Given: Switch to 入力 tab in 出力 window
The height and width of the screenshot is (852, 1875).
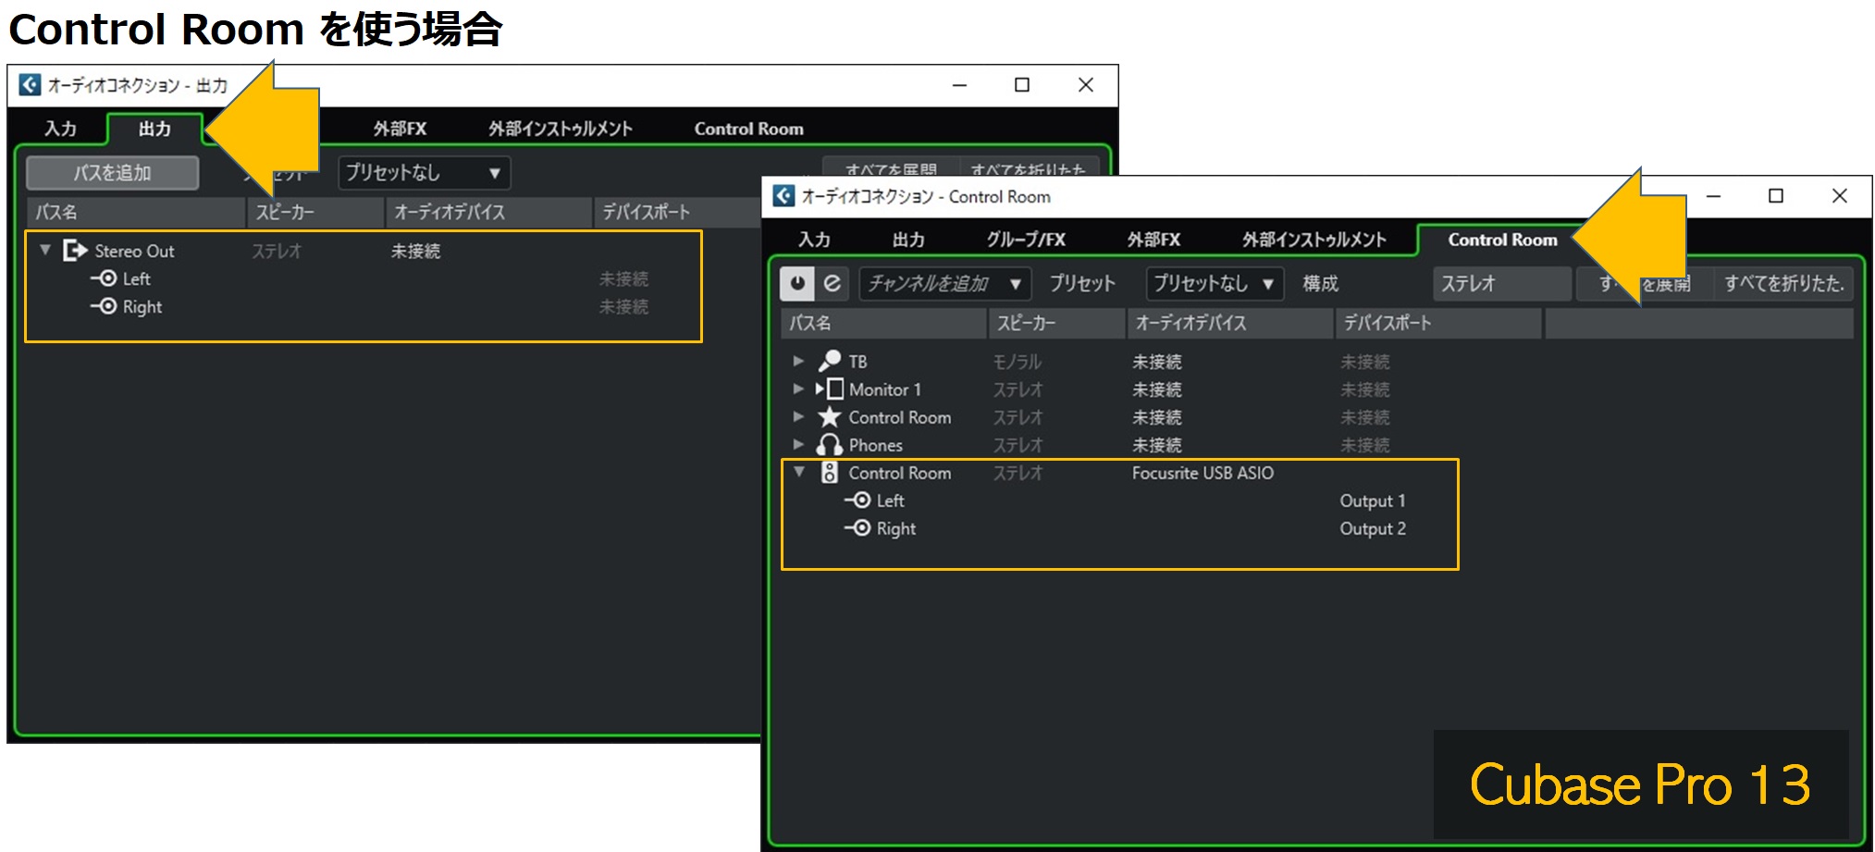Looking at the screenshot, I should 60,129.
